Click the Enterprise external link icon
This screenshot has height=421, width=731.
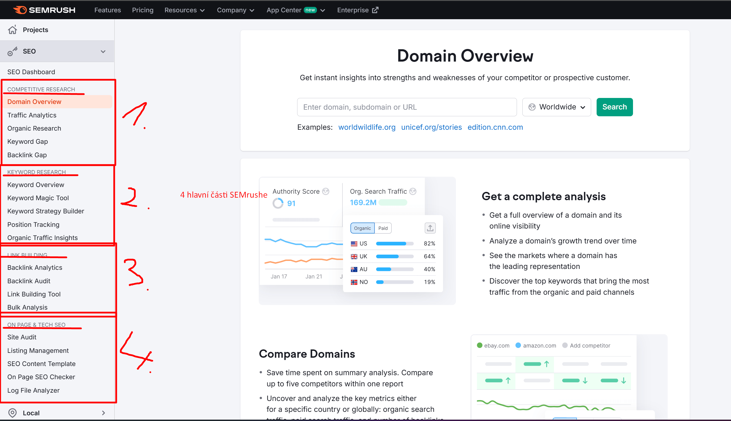pos(375,10)
